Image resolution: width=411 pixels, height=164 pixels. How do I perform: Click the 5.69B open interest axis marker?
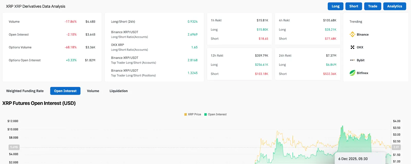point(14,147)
